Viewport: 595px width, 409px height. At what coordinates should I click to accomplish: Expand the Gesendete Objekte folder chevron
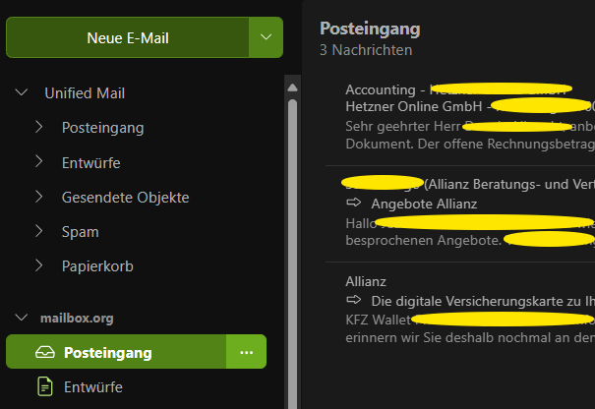38,197
